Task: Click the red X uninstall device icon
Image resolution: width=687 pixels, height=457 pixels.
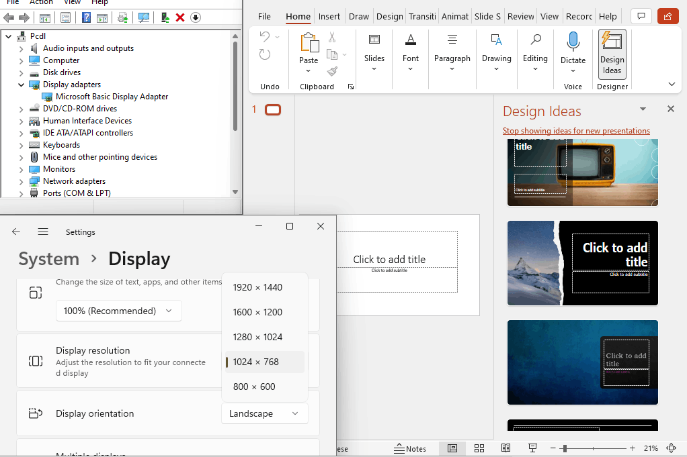Action: (180, 17)
